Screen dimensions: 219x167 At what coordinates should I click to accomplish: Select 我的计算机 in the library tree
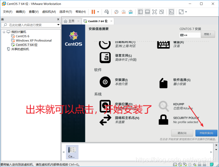[x=19, y=32]
